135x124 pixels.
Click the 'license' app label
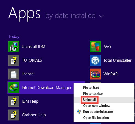28,74
